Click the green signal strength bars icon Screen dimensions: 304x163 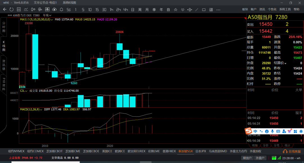[x=279, y=158]
